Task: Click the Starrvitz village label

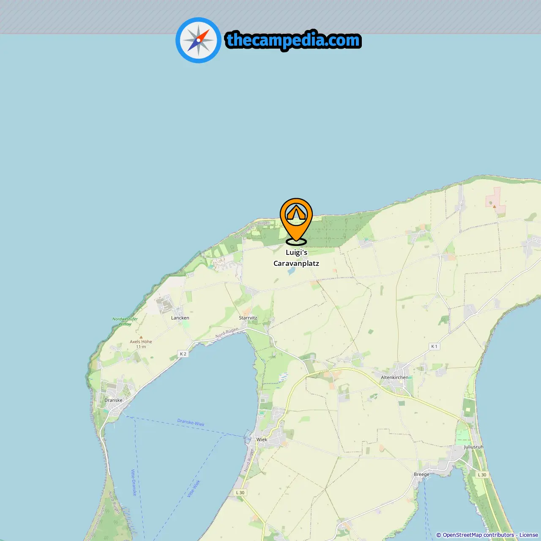Action: tap(248, 318)
